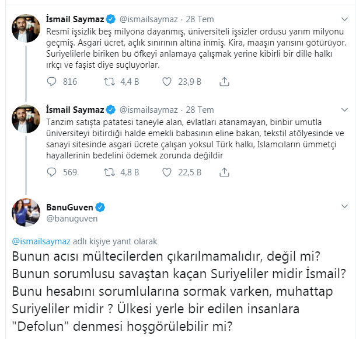Click the verified badge next to BanuGuven
This screenshot has width=356, height=339.
100,207
